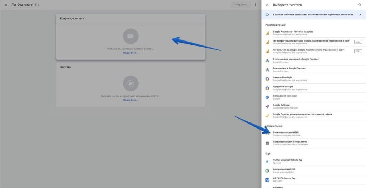This screenshot has width=366, height=188.
Task: Click the folder icon next to tag name
Action: tap(37, 5)
